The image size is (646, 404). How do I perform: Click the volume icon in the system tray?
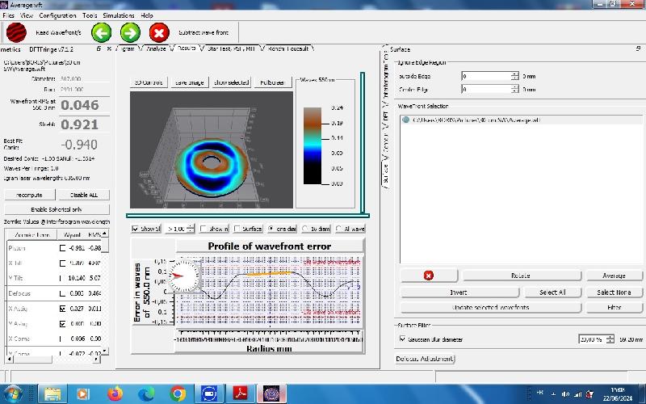566,394
